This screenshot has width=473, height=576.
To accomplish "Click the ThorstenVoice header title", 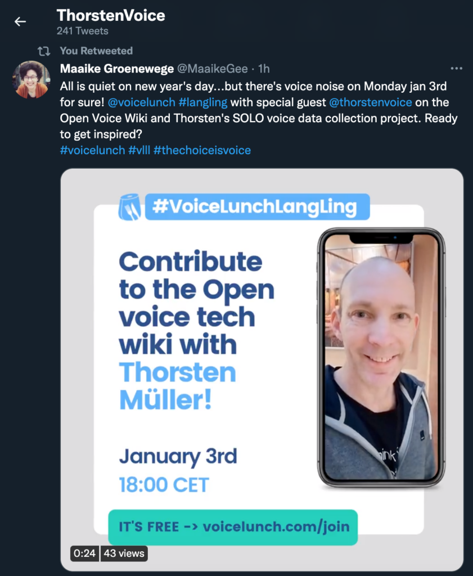I will (x=111, y=15).
